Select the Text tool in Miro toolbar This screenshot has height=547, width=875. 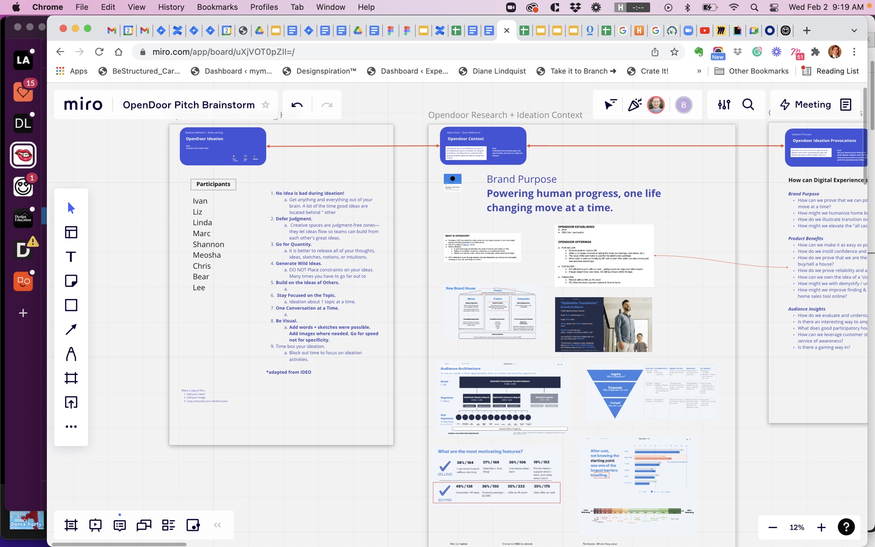71,257
